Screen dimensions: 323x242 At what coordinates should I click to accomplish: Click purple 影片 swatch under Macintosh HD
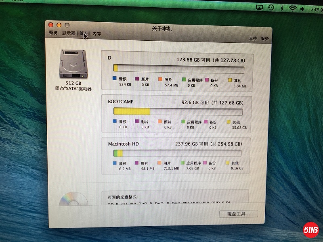136,163
